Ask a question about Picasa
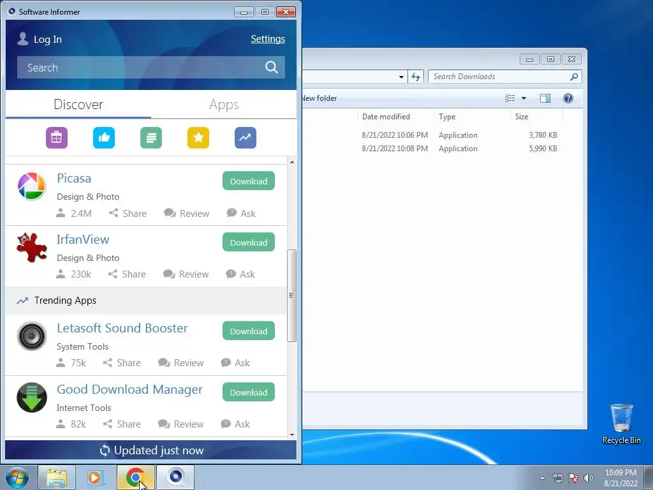Viewport: 653px width, 490px height. click(x=241, y=213)
